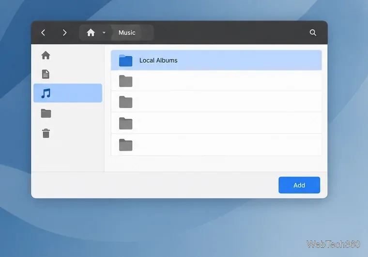Go back with the left arrow
Image resolution: width=368 pixels, height=257 pixels.
[43, 32]
